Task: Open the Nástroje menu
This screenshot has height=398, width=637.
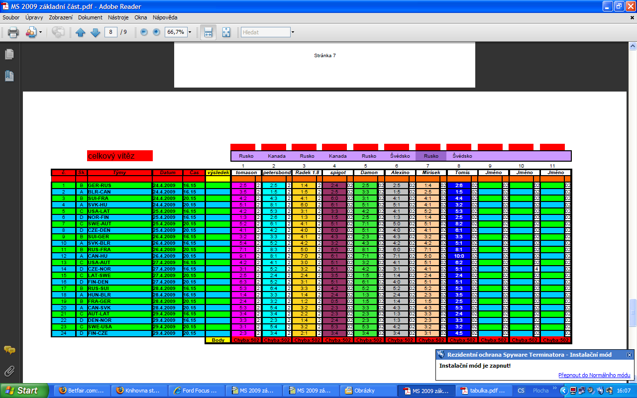Action: click(x=118, y=17)
